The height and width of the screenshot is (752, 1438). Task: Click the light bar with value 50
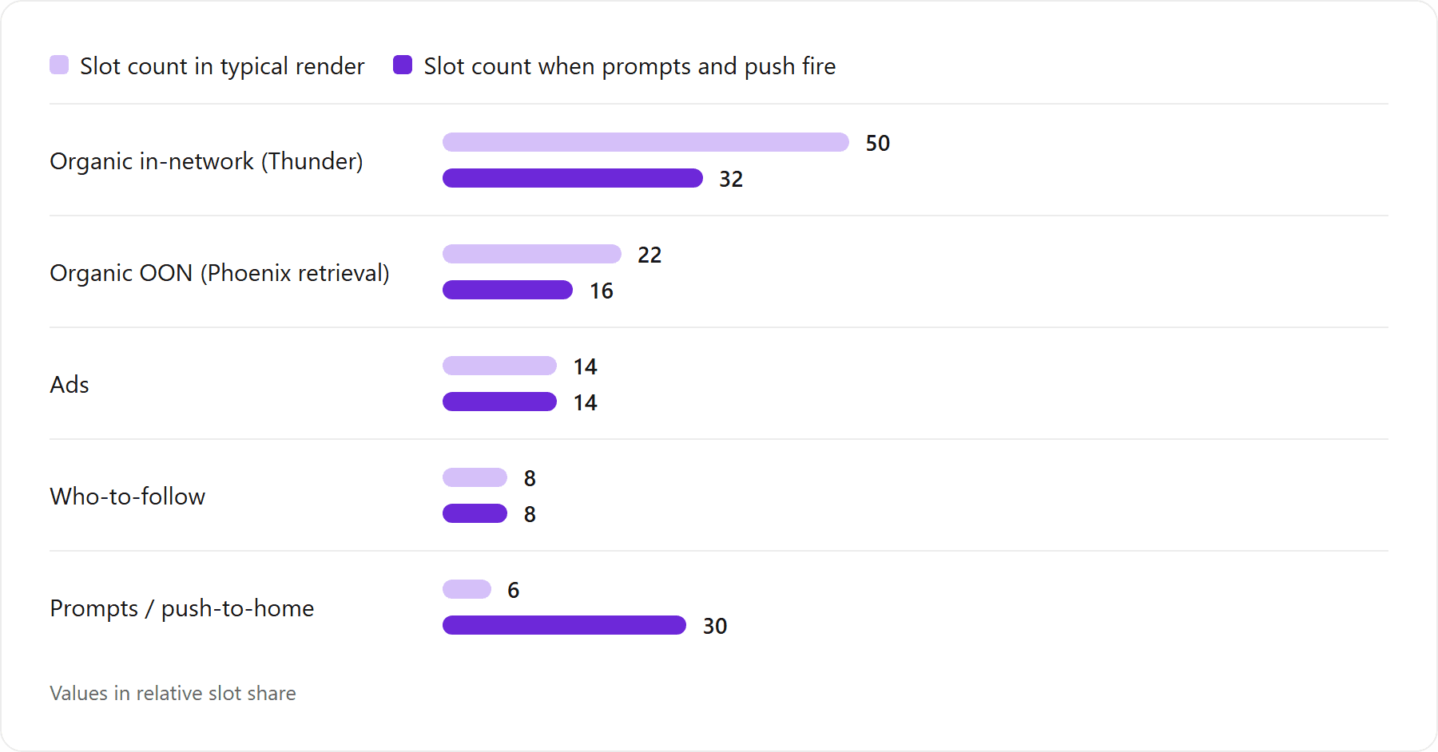[x=646, y=142]
